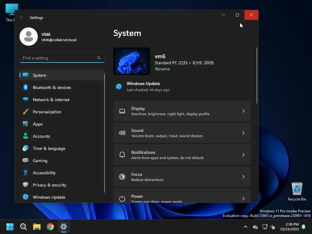Select the Windows Update sidebar icon
Screen dimensions: 312x234
[26, 197]
